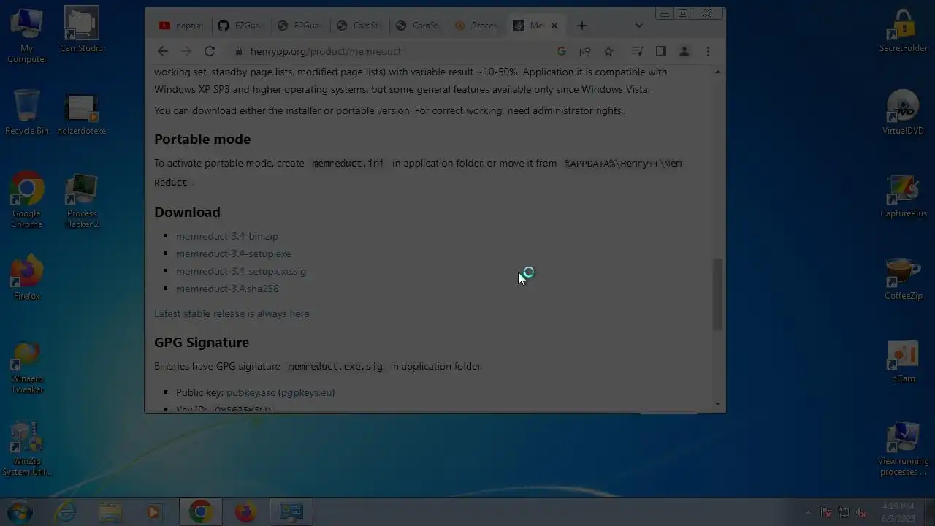This screenshot has height=526, width=935.
Task: Expand Chrome tab search chevron
Action: [638, 26]
